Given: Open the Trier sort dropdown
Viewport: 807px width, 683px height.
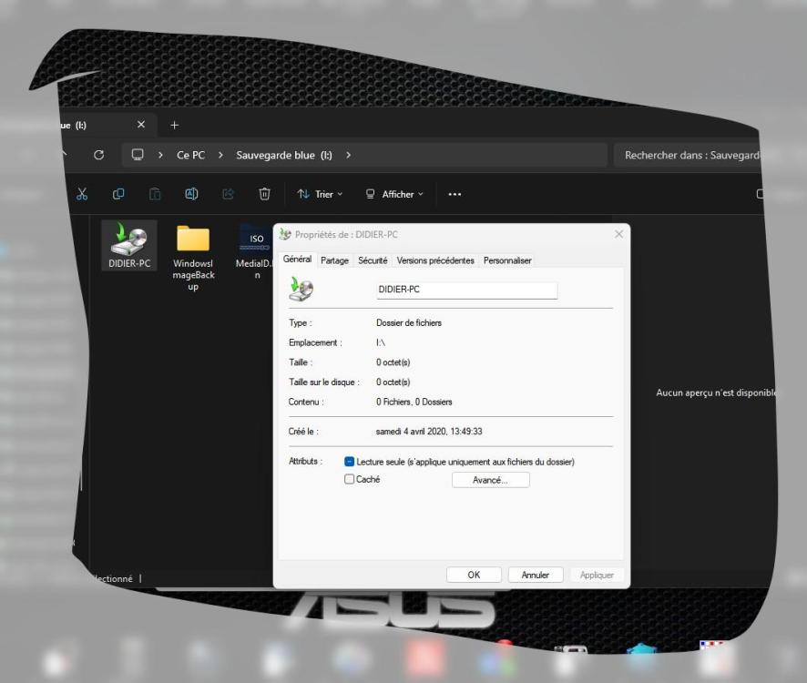Looking at the screenshot, I should pyautogui.click(x=320, y=194).
